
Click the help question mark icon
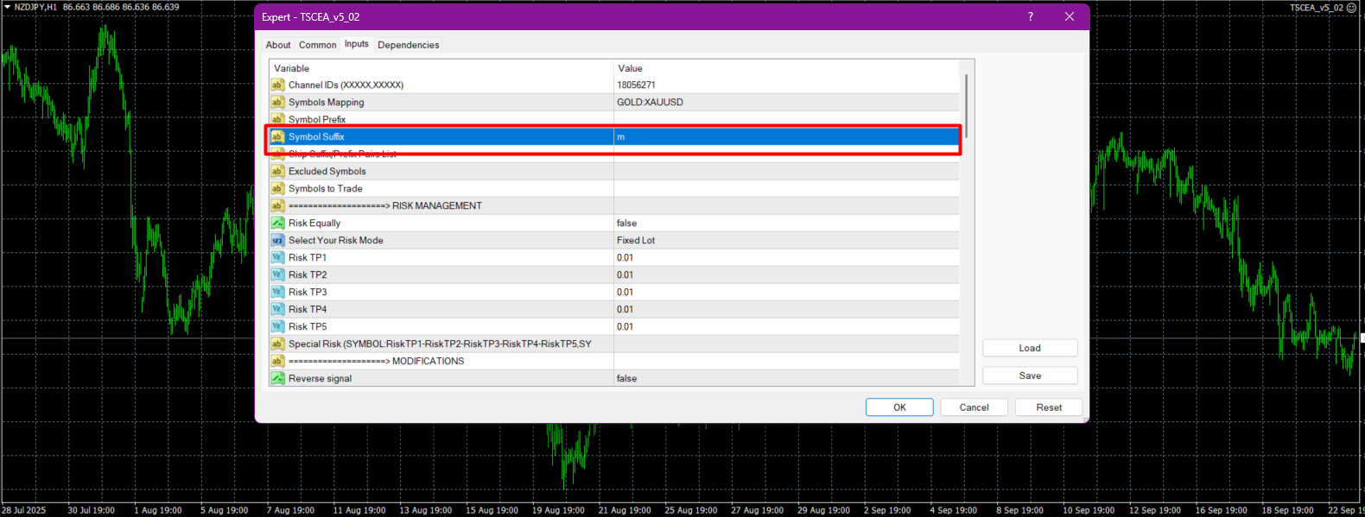coord(1030,16)
